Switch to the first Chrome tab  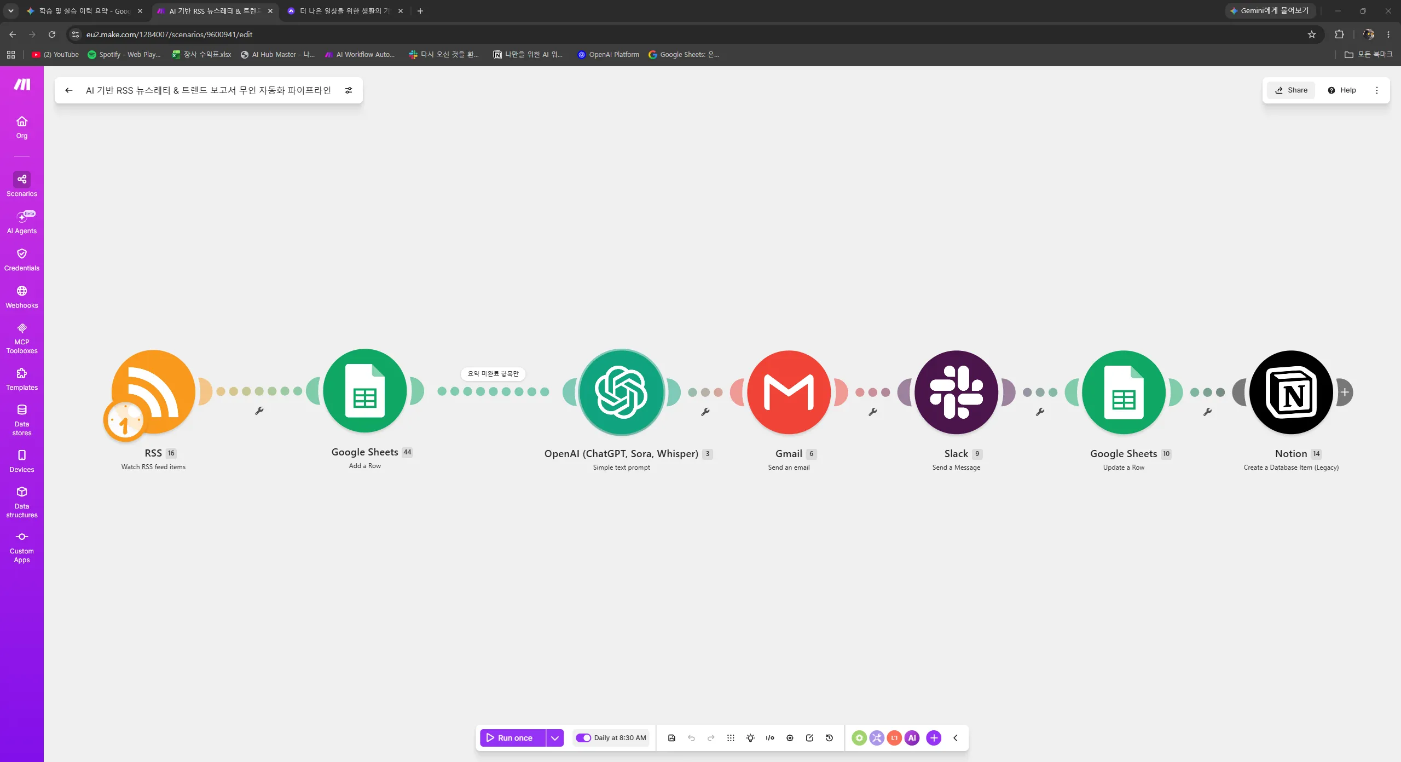click(x=85, y=11)
